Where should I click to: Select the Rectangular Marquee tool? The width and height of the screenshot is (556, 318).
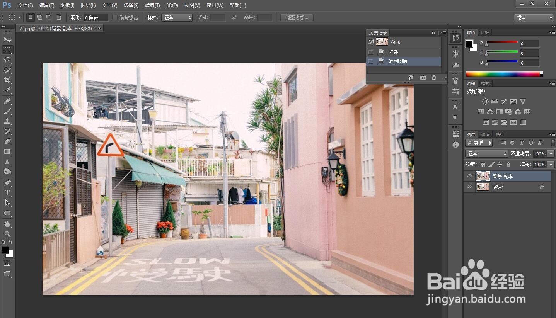pyautogui.click(x=7, y=50)
